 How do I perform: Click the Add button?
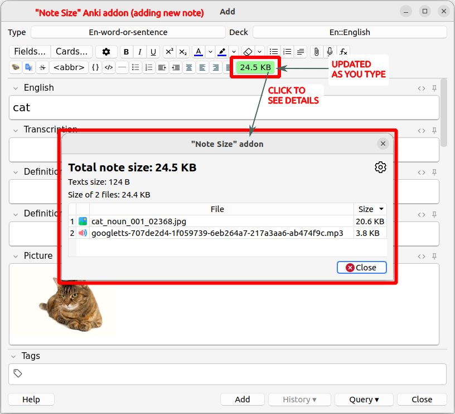point(243,400)
